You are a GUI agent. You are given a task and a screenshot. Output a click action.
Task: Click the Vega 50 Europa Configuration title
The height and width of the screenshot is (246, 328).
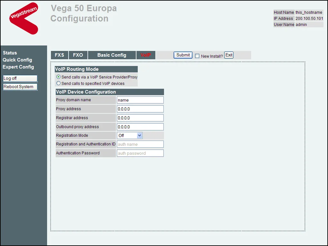tap(84, 13)
